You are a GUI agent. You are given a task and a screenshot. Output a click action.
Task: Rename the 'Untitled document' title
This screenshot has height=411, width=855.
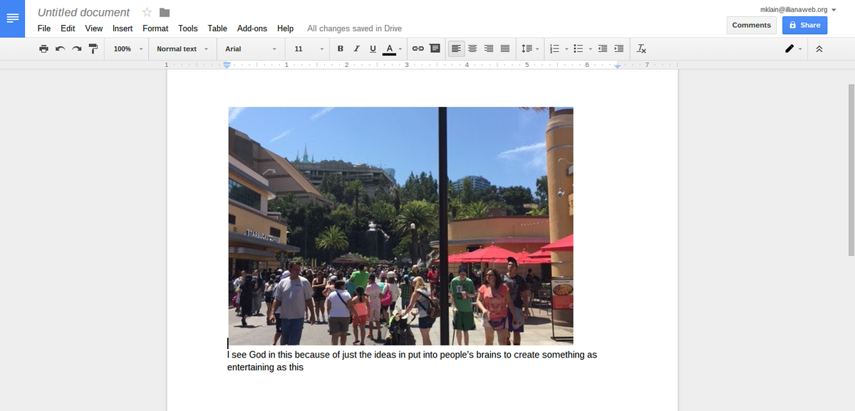[83, 12]
